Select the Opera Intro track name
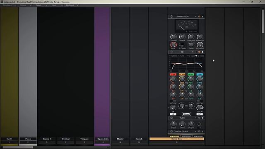This screenshot has width=265, height=149. (x=103, y=139)
